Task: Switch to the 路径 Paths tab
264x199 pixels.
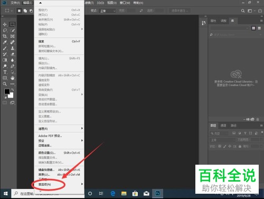Action: (233, 125)
